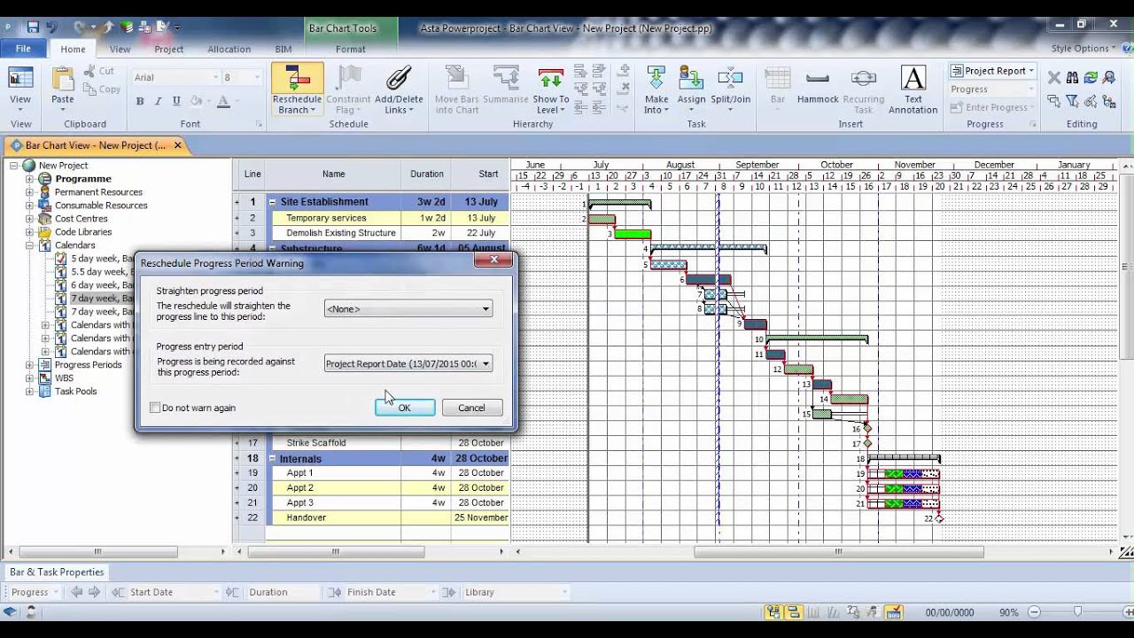Switch to the BIM ribbon tab
Screen dimensions: 1134x638
point(283,50)
